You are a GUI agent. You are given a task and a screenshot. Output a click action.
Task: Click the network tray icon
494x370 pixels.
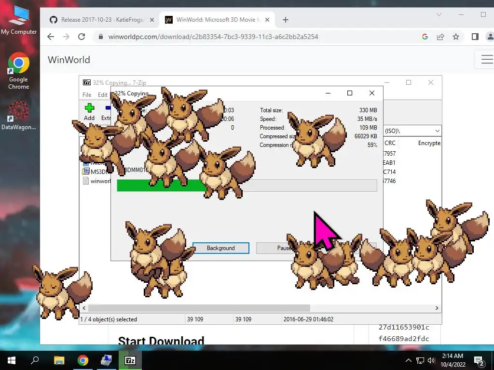pos(420,360)
